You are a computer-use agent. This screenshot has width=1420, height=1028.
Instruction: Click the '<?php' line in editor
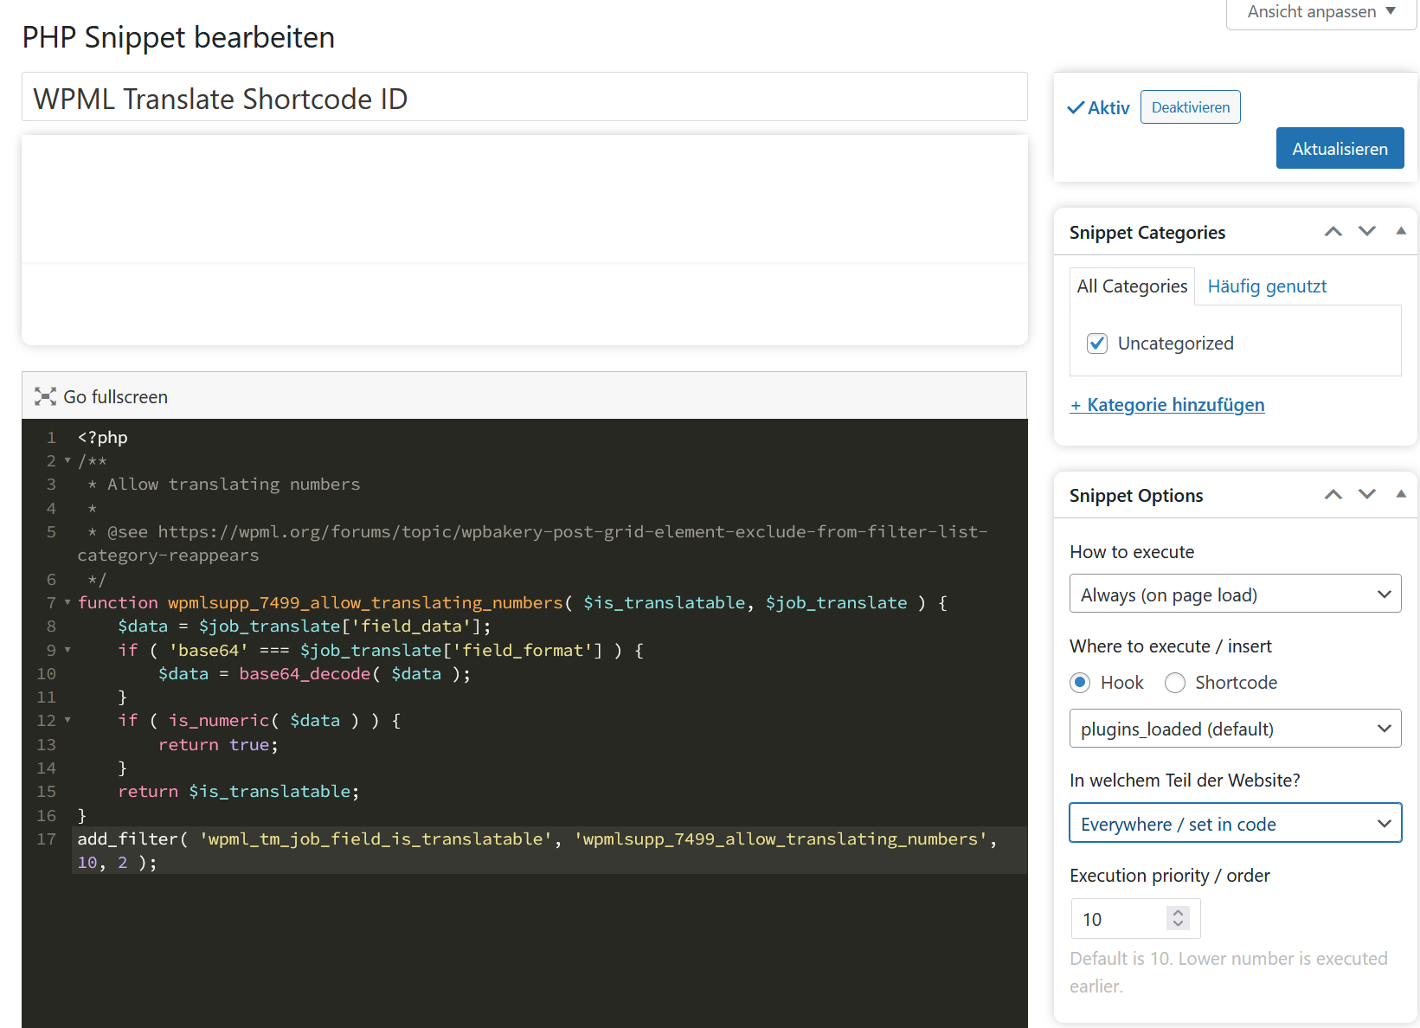103,437
